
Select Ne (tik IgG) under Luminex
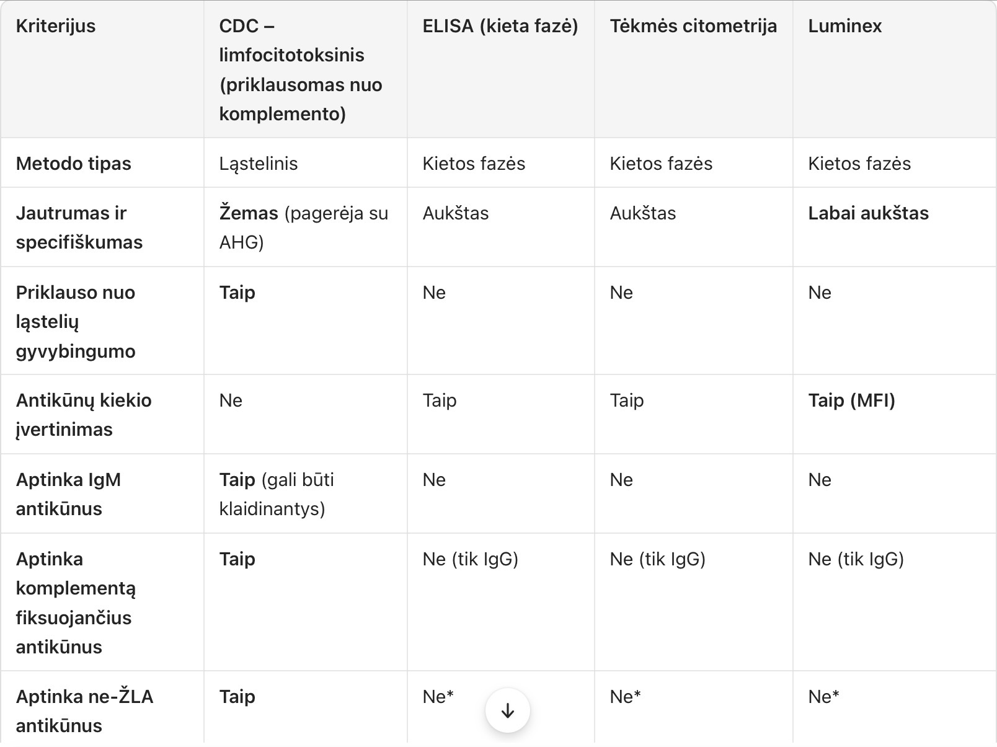point(856,559)
